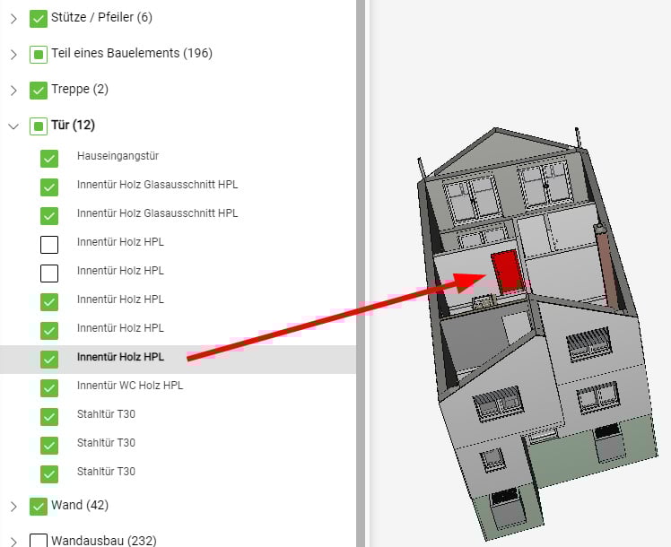The height and width of the screenshot is (547, 671).
Task: Toggle the Teil eines Bauelements checkbox
Action: coord(39,55)
